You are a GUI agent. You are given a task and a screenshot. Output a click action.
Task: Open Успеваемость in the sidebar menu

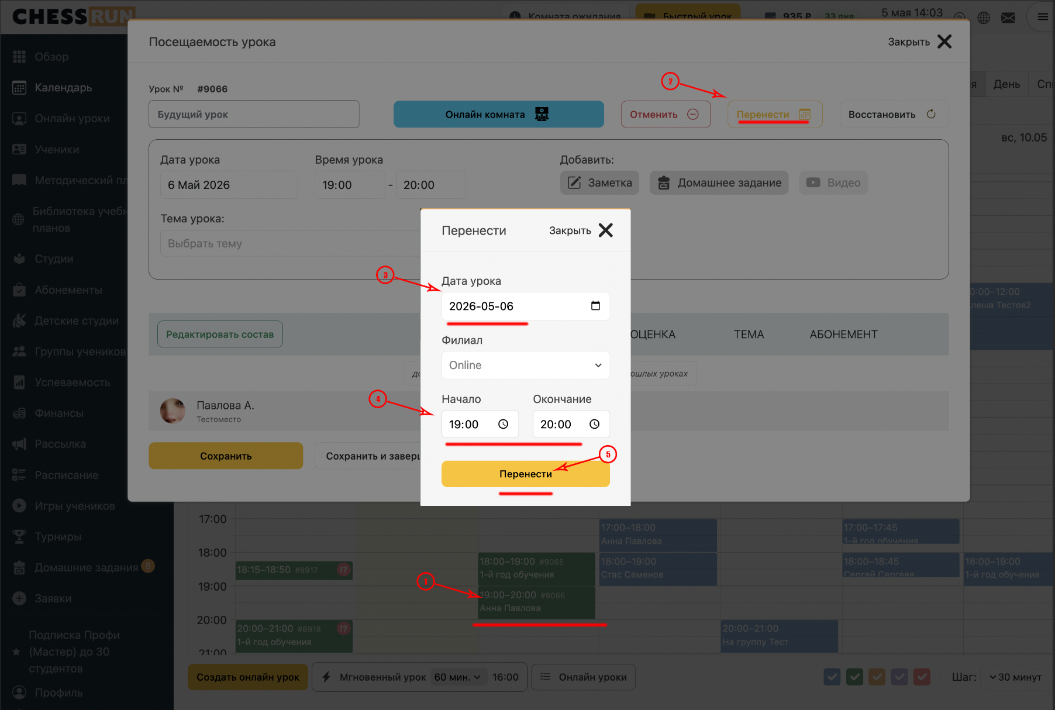coord(73,382)
